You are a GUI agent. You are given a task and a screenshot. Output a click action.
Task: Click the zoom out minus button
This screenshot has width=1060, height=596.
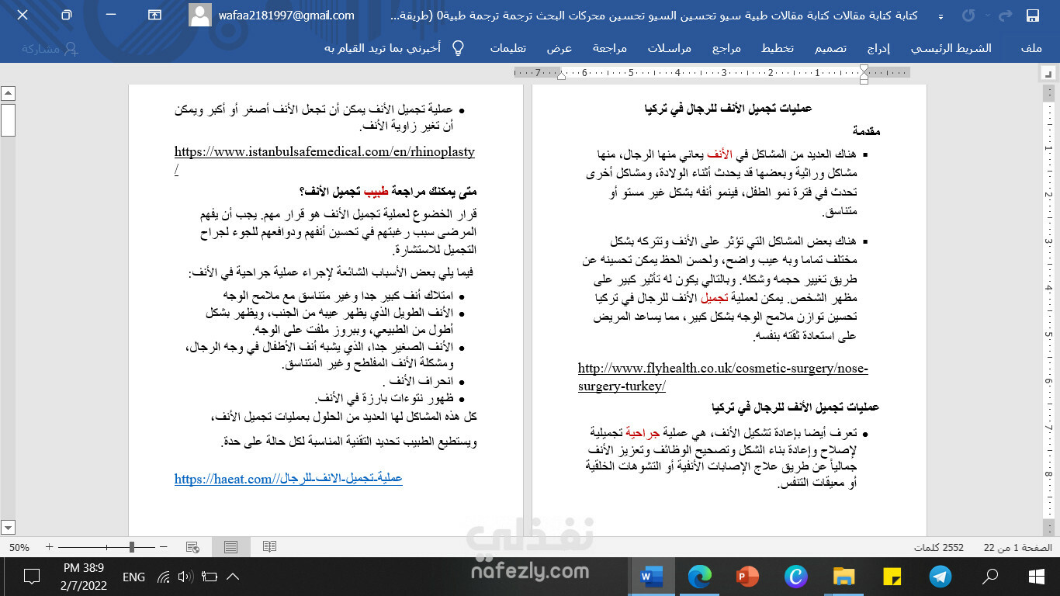pyautogui.click(x=163, y=547)
